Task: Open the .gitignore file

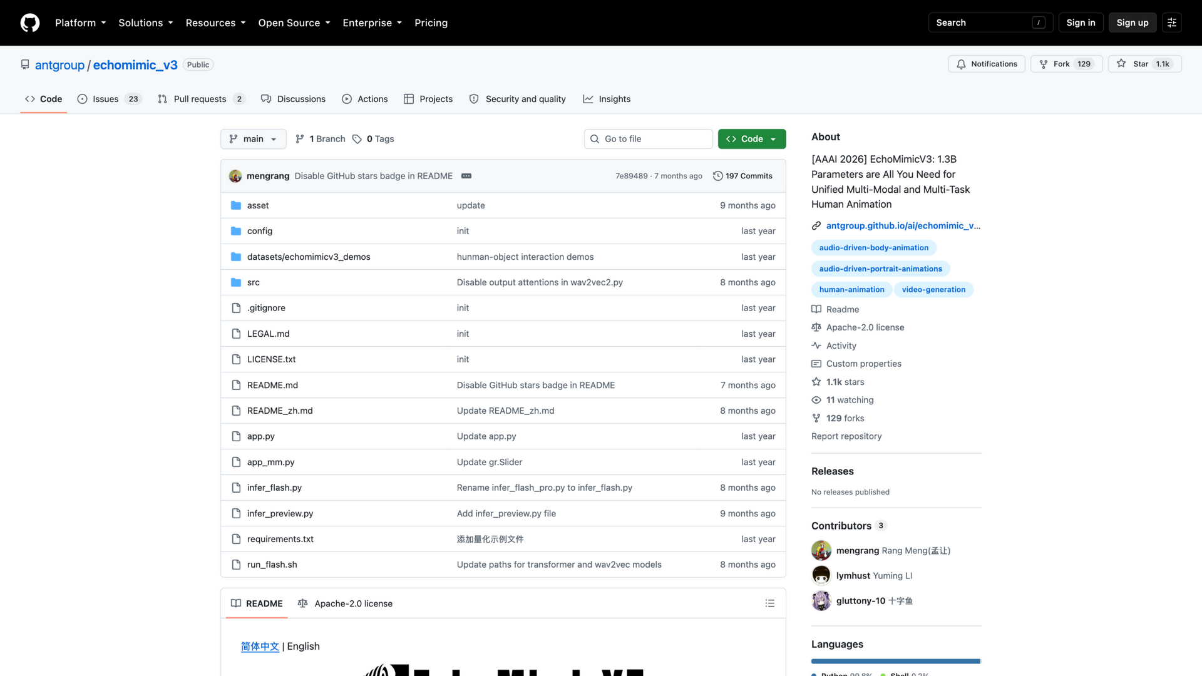Action: [266, 308]
